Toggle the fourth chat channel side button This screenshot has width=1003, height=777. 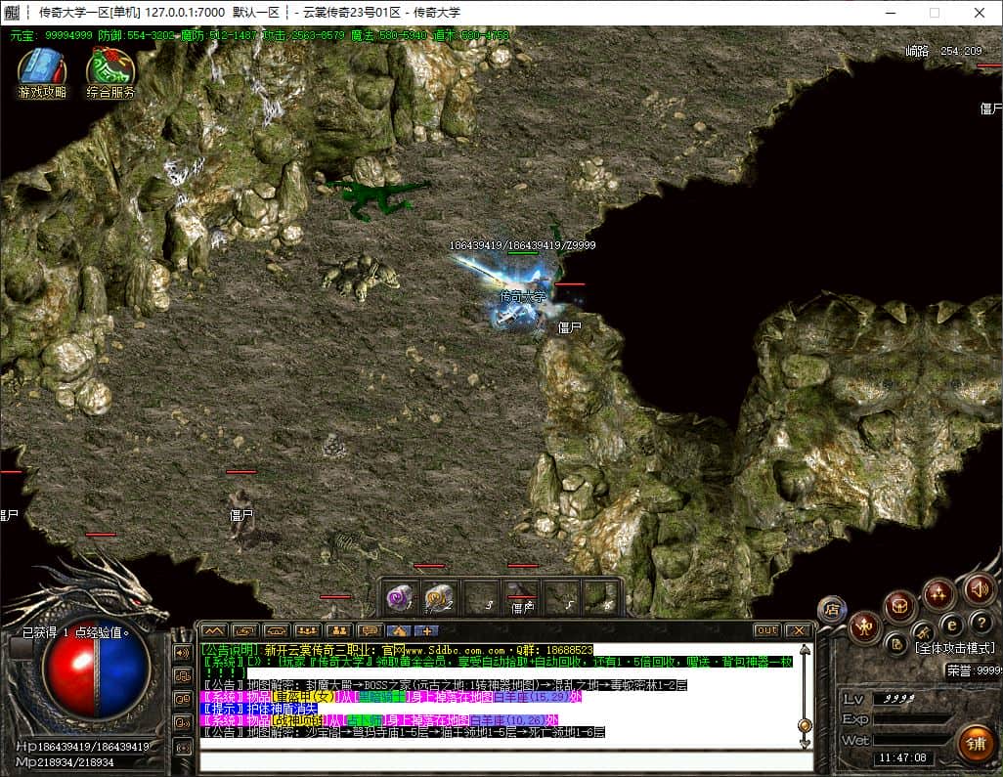(x=183, y=724)
